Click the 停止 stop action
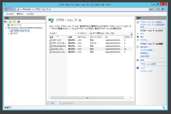This screenshot has width=171, height=114. pyautogui.click(x=142, y=37)
